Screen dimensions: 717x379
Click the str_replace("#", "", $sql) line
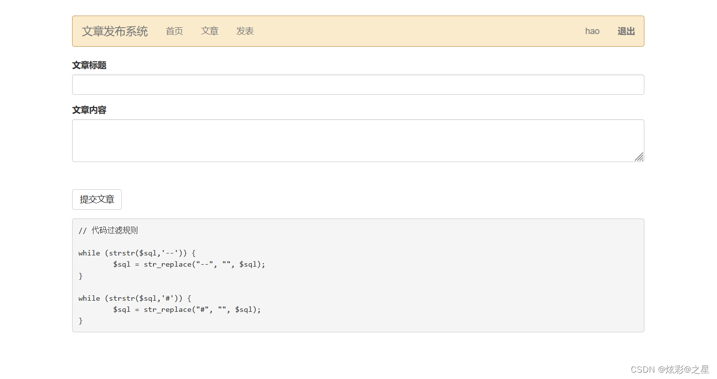[187, 309]
